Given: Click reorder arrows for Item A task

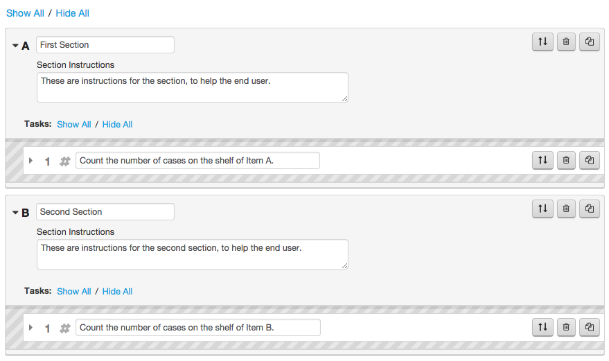Looking at the screenshot, I should [x=542, y=160].
